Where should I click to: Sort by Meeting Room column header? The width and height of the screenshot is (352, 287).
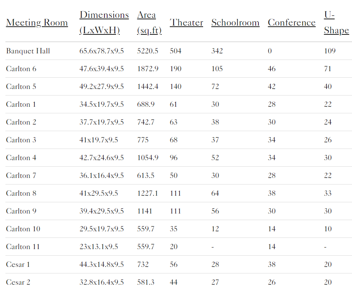pyautogui.click(x=37, y=23)
